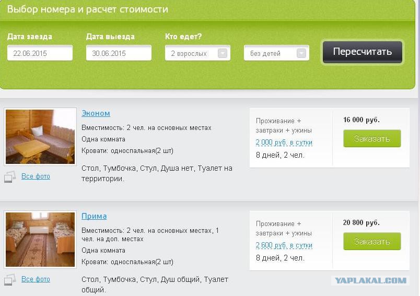This screenshot has width=420, height=296.
Task: Expand the 2 600 руб. в сутки rate details
Action: pyautogui.click(x=284, y=245)
